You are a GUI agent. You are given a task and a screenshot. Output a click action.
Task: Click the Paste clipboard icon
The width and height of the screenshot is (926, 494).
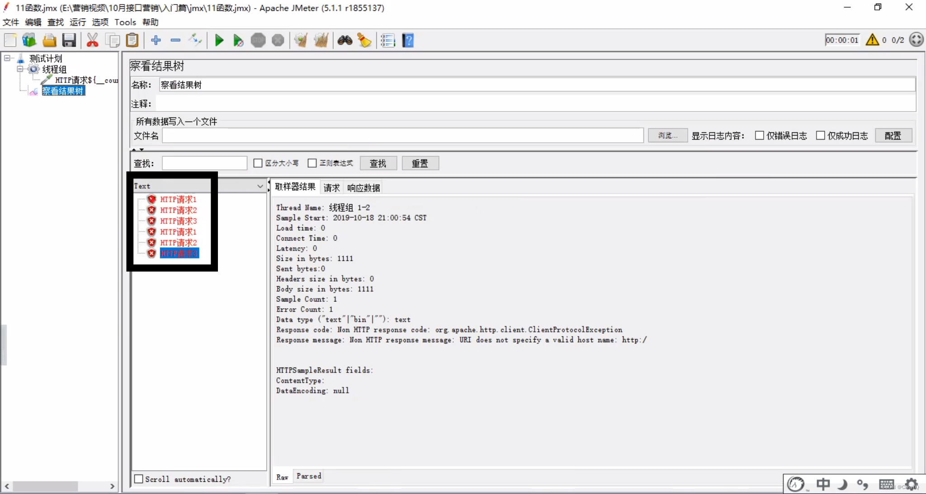132,40
